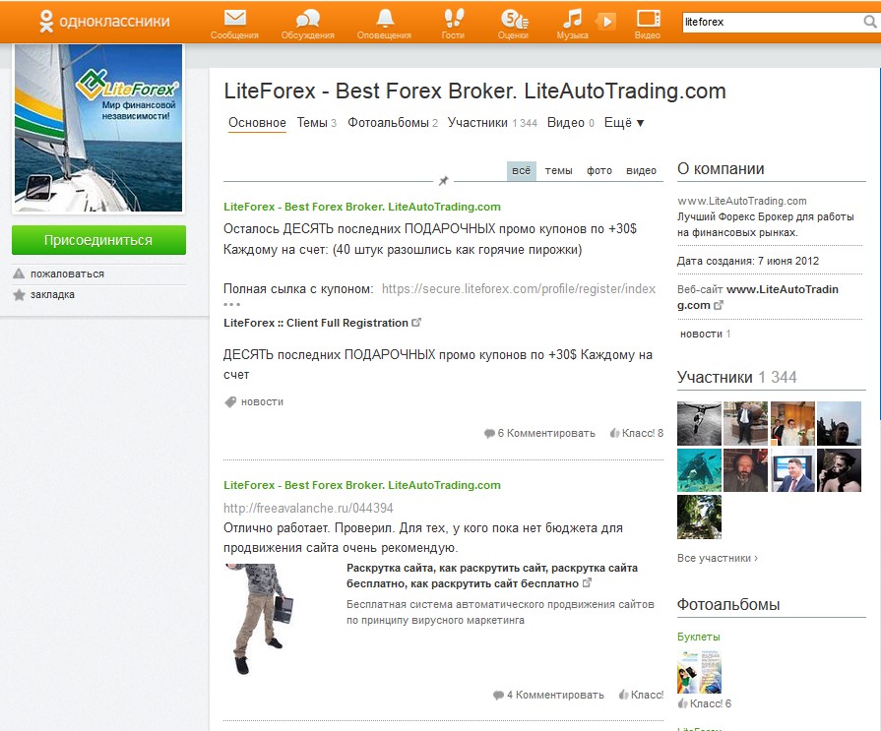The height and width of the screenshot is (731, 881).
Task: Open www.LiteAutoTrading.com website link in sidebar
Action: (757, 297)
